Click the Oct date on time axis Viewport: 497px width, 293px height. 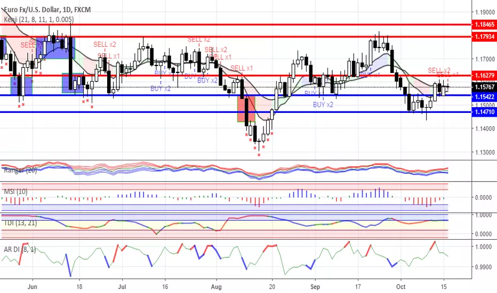pyautogui.click(x=401, y=287)
